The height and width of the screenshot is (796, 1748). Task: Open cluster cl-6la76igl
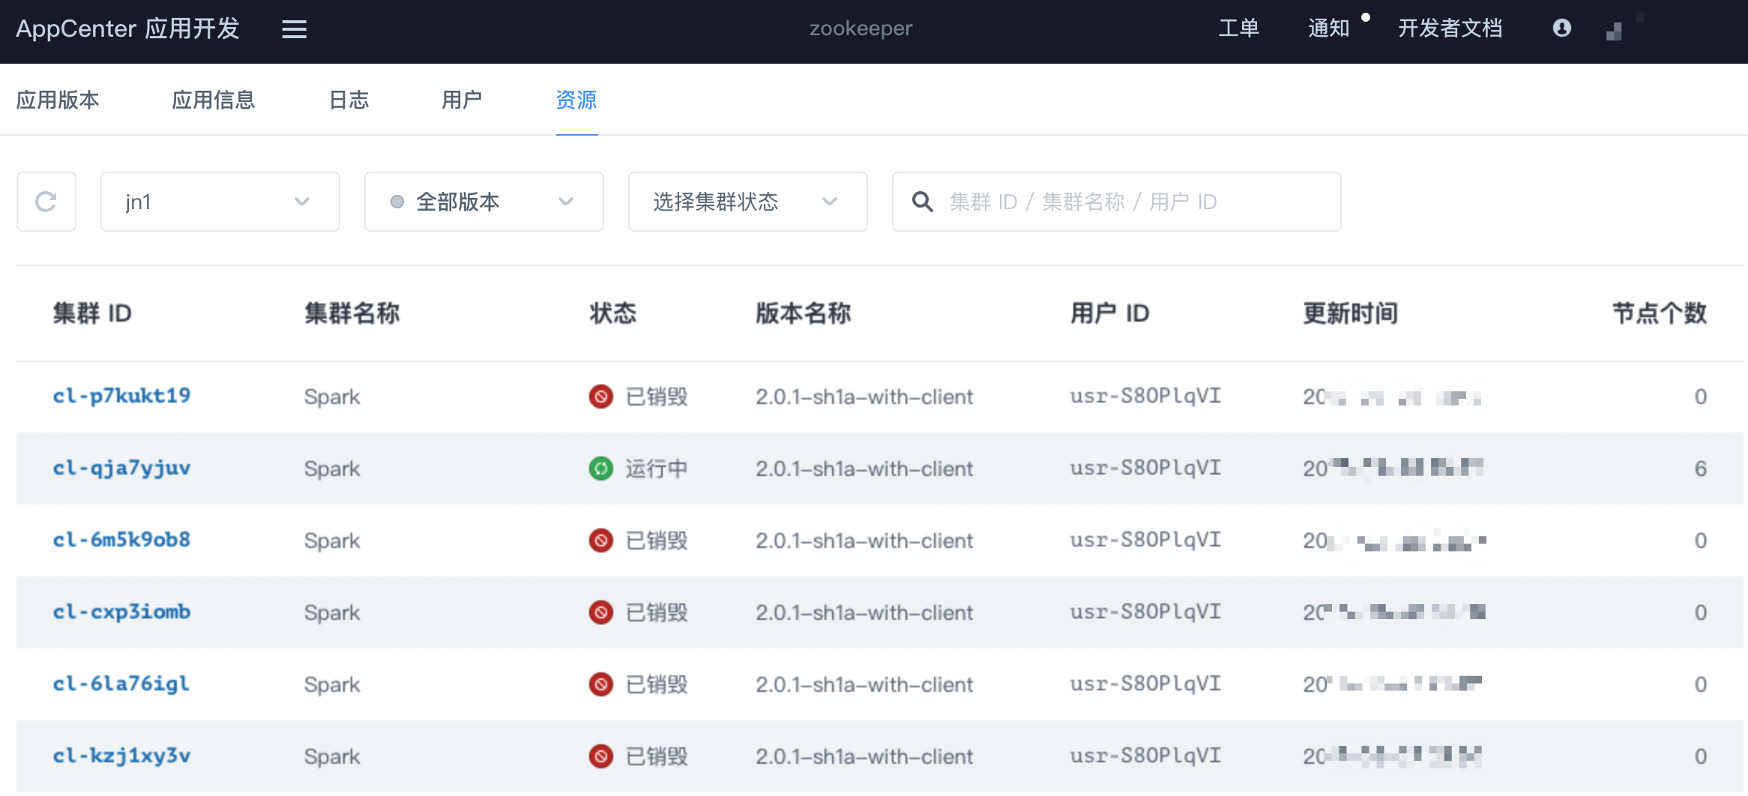point(121,684)
